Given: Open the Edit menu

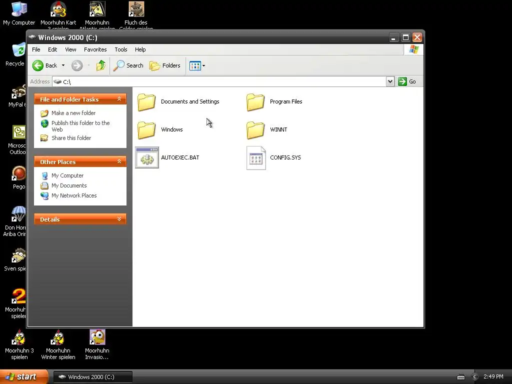Looking at the screenshot, I should pos(52,49).
